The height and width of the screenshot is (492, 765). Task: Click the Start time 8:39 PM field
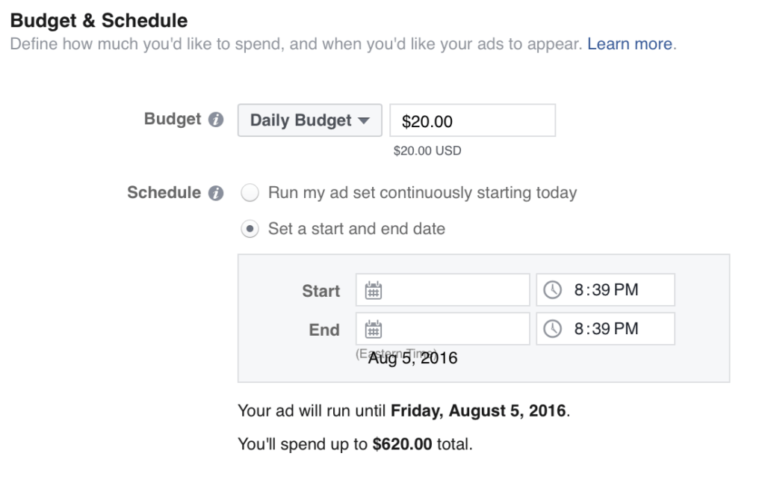tap(605, 290)
